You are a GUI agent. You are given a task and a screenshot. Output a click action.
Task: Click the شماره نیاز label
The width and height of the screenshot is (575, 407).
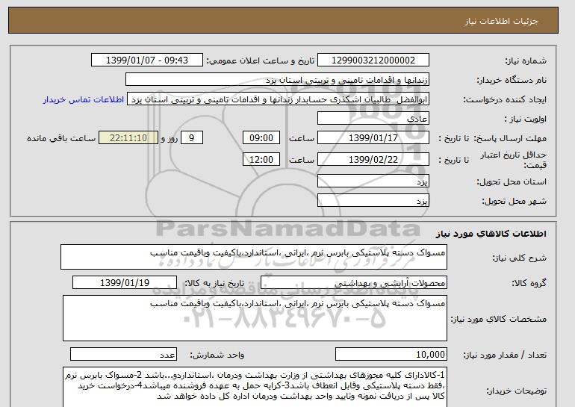[526, 61]
